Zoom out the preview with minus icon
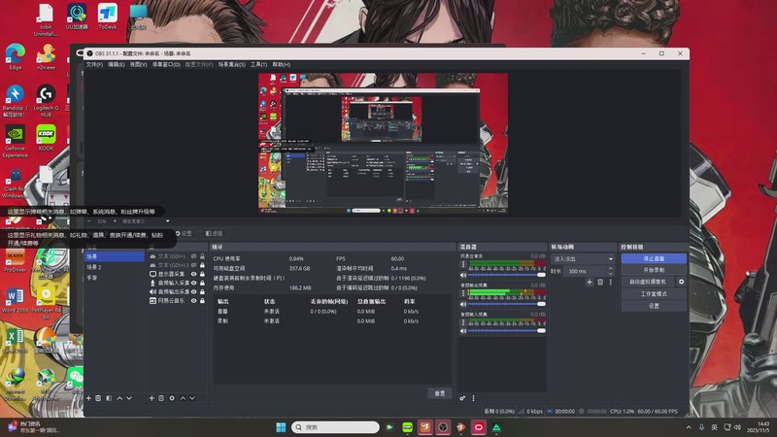 click(89, 221)
